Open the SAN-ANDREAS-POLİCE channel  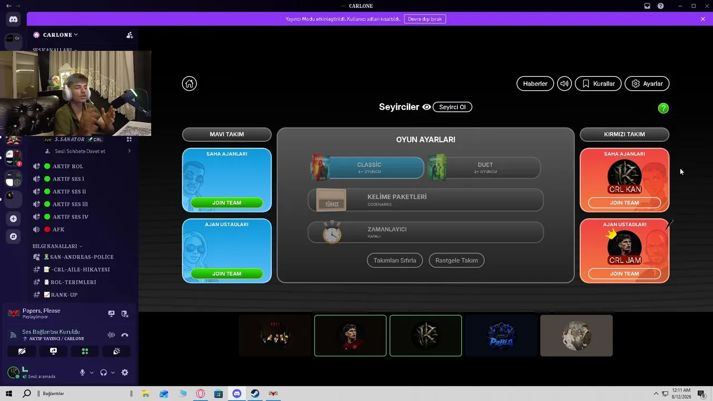click(82, 257)
